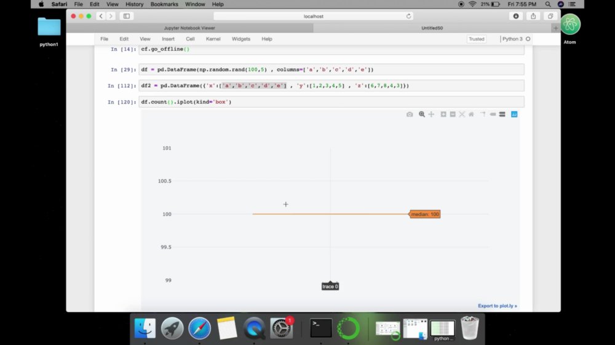Open Finder from the Dock
Screen dimensions: 615x345
[x=145, y=328]
